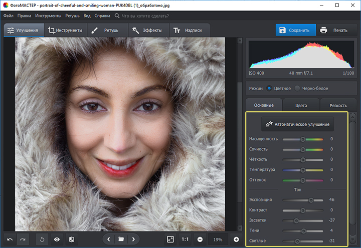The height and width of the screenshot is (248, 361).
Task: Click the Экспозиция slider handle
Action: [x=311, y=200]
